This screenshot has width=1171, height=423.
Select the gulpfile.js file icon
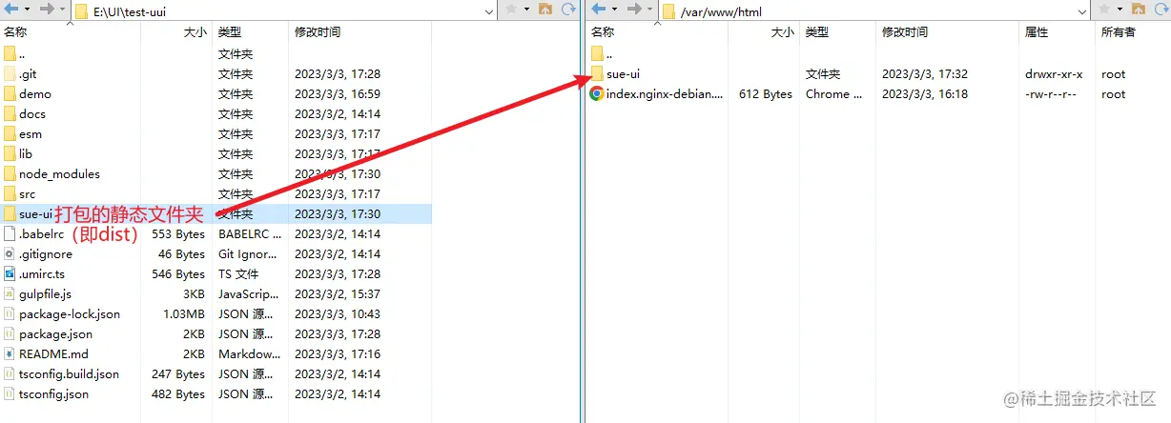(10, 293)
